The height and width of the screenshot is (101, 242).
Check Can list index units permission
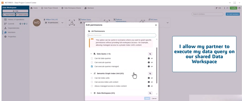[92, 78]
